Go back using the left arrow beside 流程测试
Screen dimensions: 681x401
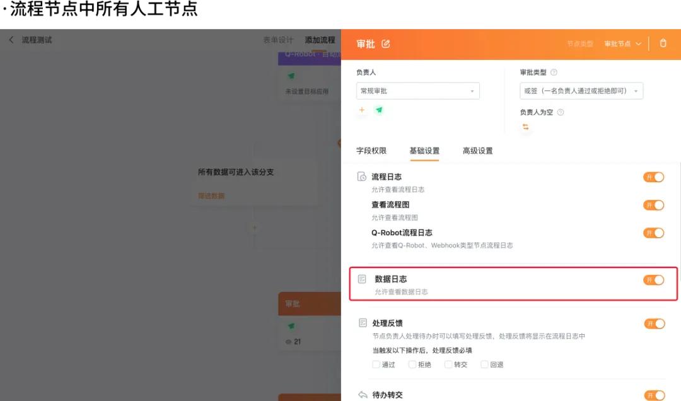[x=11, y=40]
